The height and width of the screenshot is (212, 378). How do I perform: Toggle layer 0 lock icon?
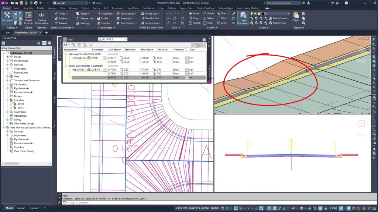point(259,14)
